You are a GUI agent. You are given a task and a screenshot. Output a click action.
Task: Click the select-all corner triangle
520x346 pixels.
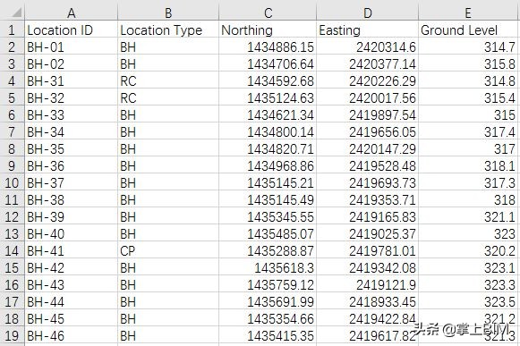[17, 13]
